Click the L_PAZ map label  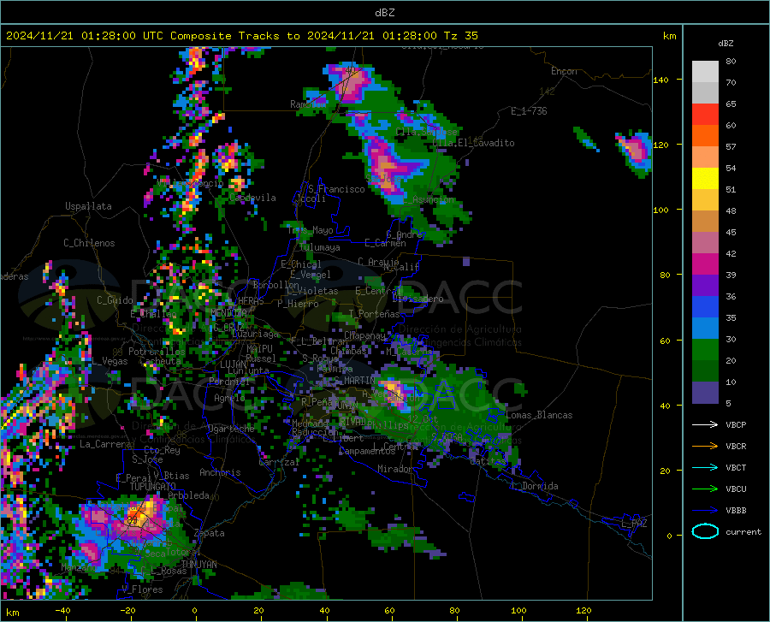click(x=634, y=524)
